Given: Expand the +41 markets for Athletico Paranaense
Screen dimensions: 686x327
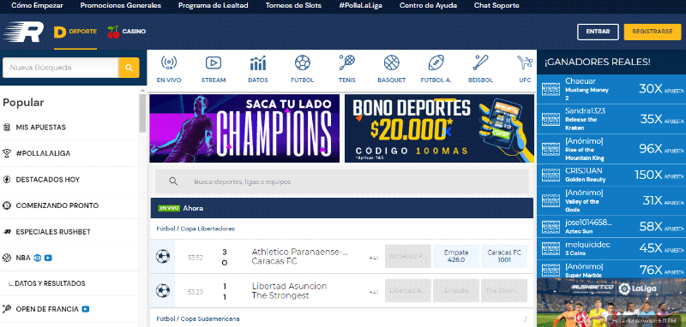Looking at the screenshot, I should (x=373, y=258).
